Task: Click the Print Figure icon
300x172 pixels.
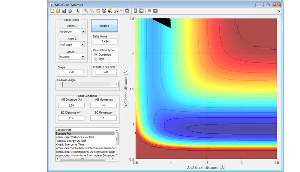Action: pos(70,11)
